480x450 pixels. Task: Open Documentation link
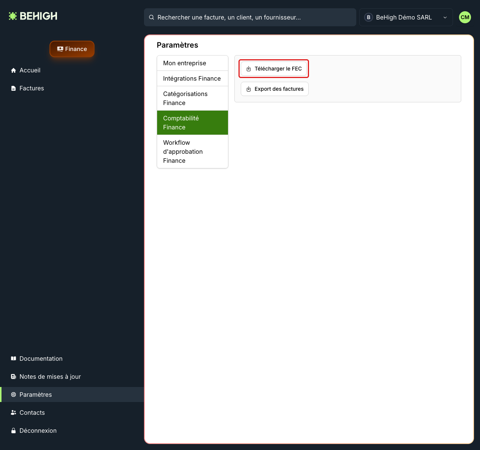tap(72, 358)
